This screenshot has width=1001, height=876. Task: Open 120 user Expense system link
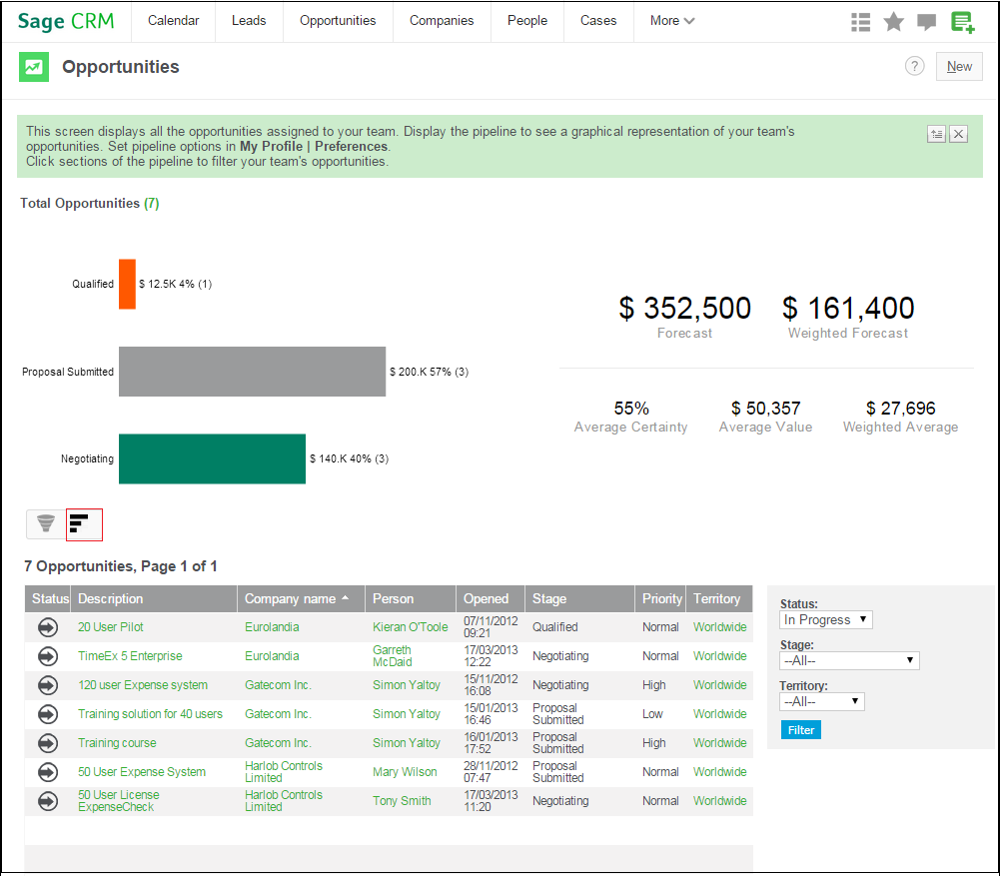[143, 685]
